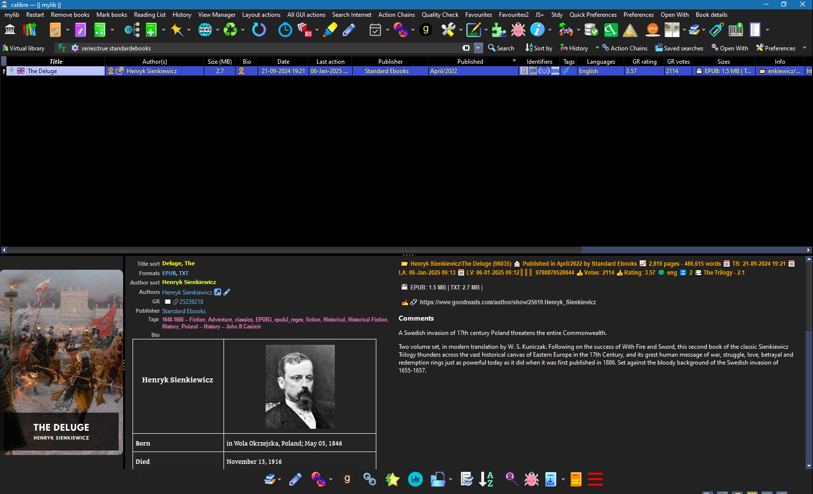The image size is (813, 494).
Task: Open the Book details menu
Action: [x=712, y=15]
